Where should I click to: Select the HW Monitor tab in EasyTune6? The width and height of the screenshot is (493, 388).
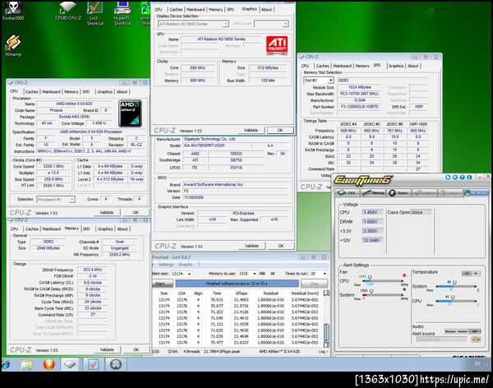point(477,192)
